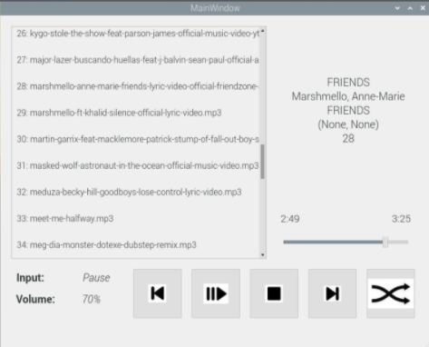Stop playback with the square stop button
This screenshot has width=429, height=347.
coord(274,293)
